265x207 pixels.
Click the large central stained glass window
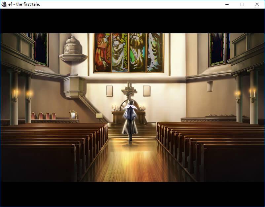(129, 52)
